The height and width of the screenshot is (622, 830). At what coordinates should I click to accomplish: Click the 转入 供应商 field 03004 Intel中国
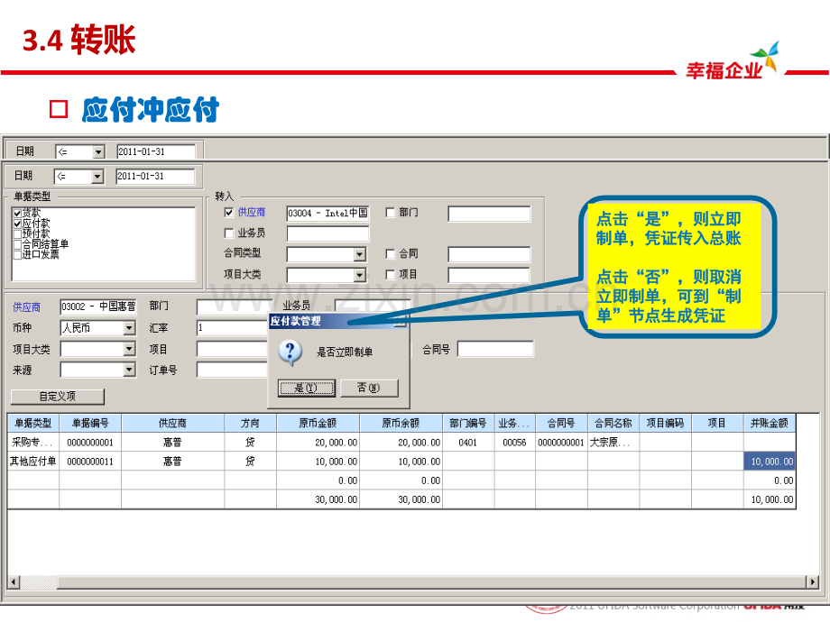pyautogui.click(x=327, y=213)
